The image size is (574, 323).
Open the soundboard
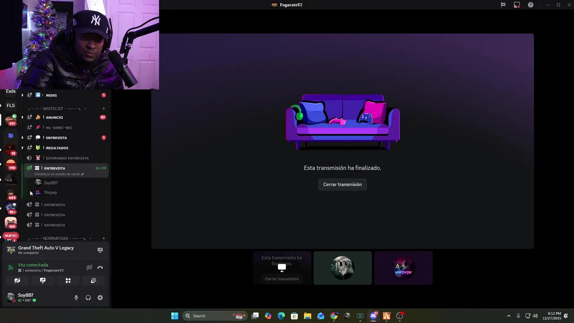tap(93, 280)
